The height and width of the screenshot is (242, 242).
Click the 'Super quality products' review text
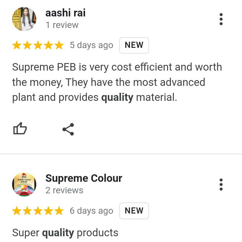65,233
